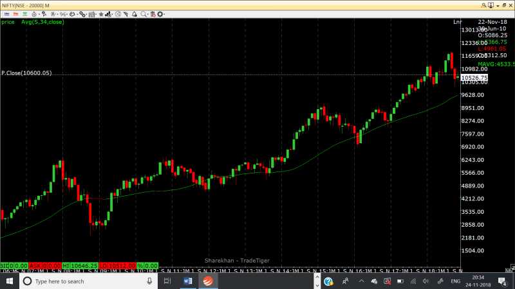Expand dropdown arrow beside the grid table icon
515x289 pixels.
pos(96,14)
